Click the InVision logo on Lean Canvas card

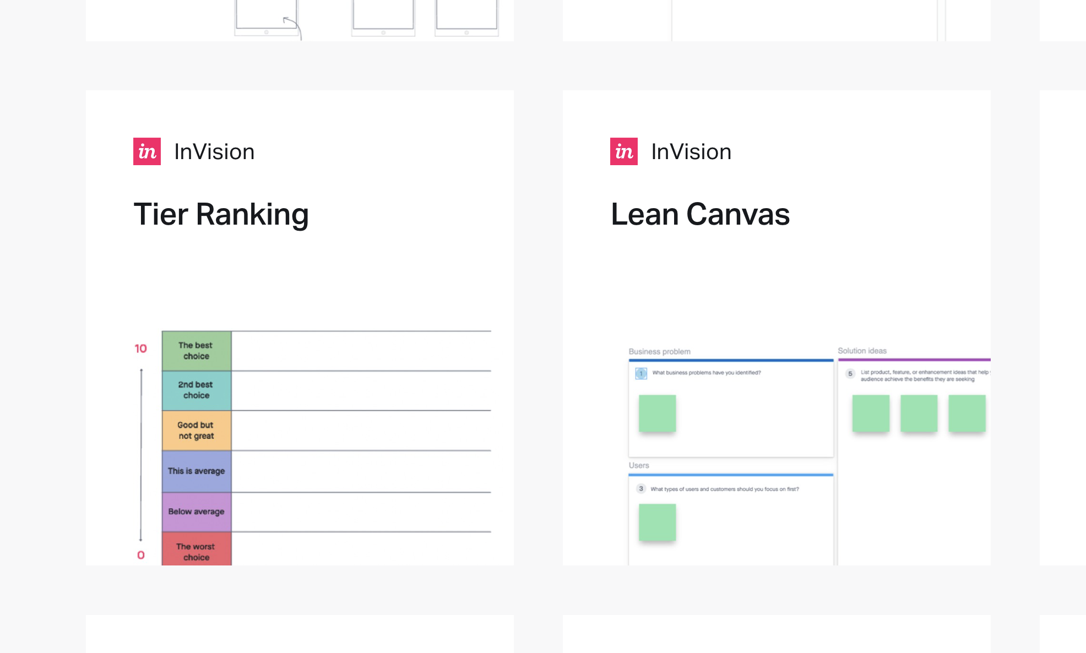tap(624, 151)
